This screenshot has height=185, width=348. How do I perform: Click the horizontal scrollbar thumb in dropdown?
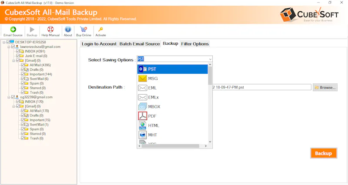(x=171, y=146)
